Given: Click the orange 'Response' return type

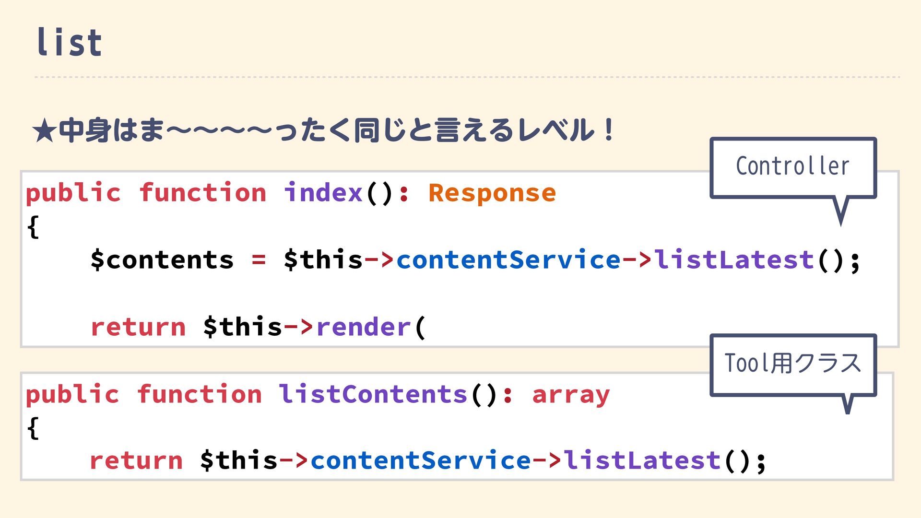Looking at the screenshot, I should pyautogui.click(x=492, y=193).
